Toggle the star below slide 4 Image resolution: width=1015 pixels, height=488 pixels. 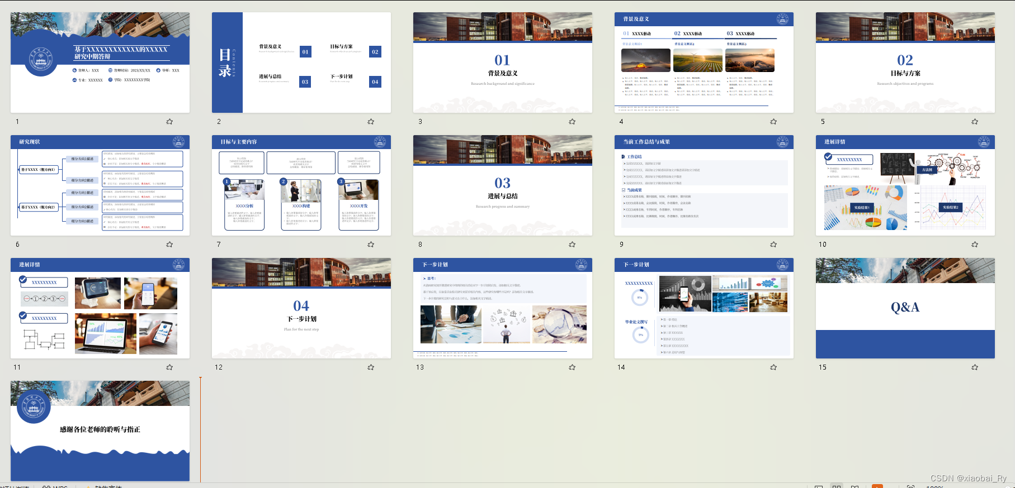(x=773, y=121)
